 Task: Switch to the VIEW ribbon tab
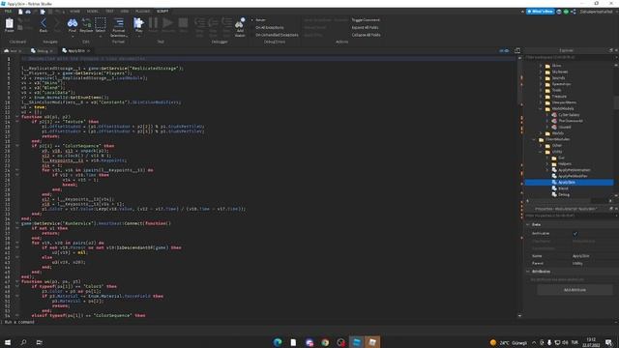tap(125, 12)
